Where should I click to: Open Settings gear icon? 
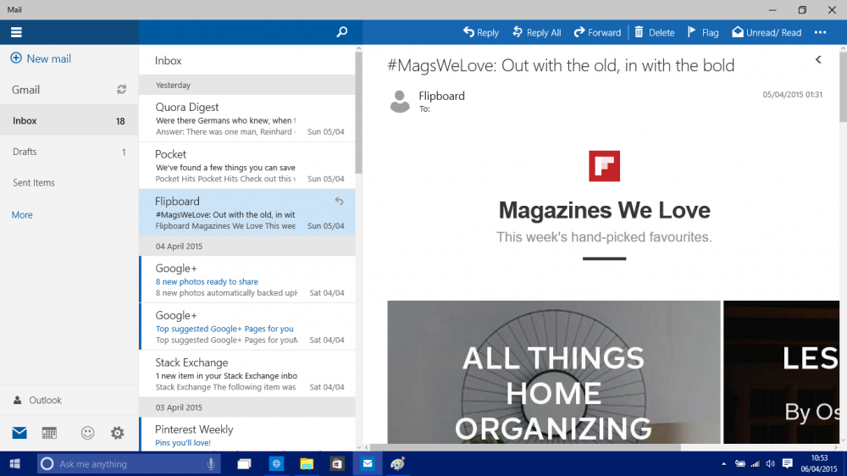117,433
